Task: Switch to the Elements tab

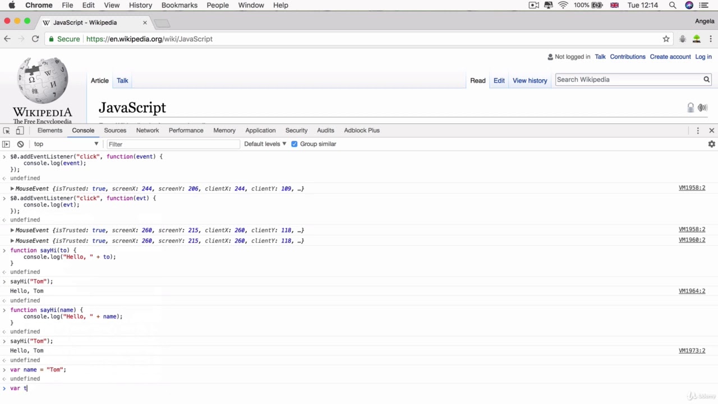Action: point(50,130)
